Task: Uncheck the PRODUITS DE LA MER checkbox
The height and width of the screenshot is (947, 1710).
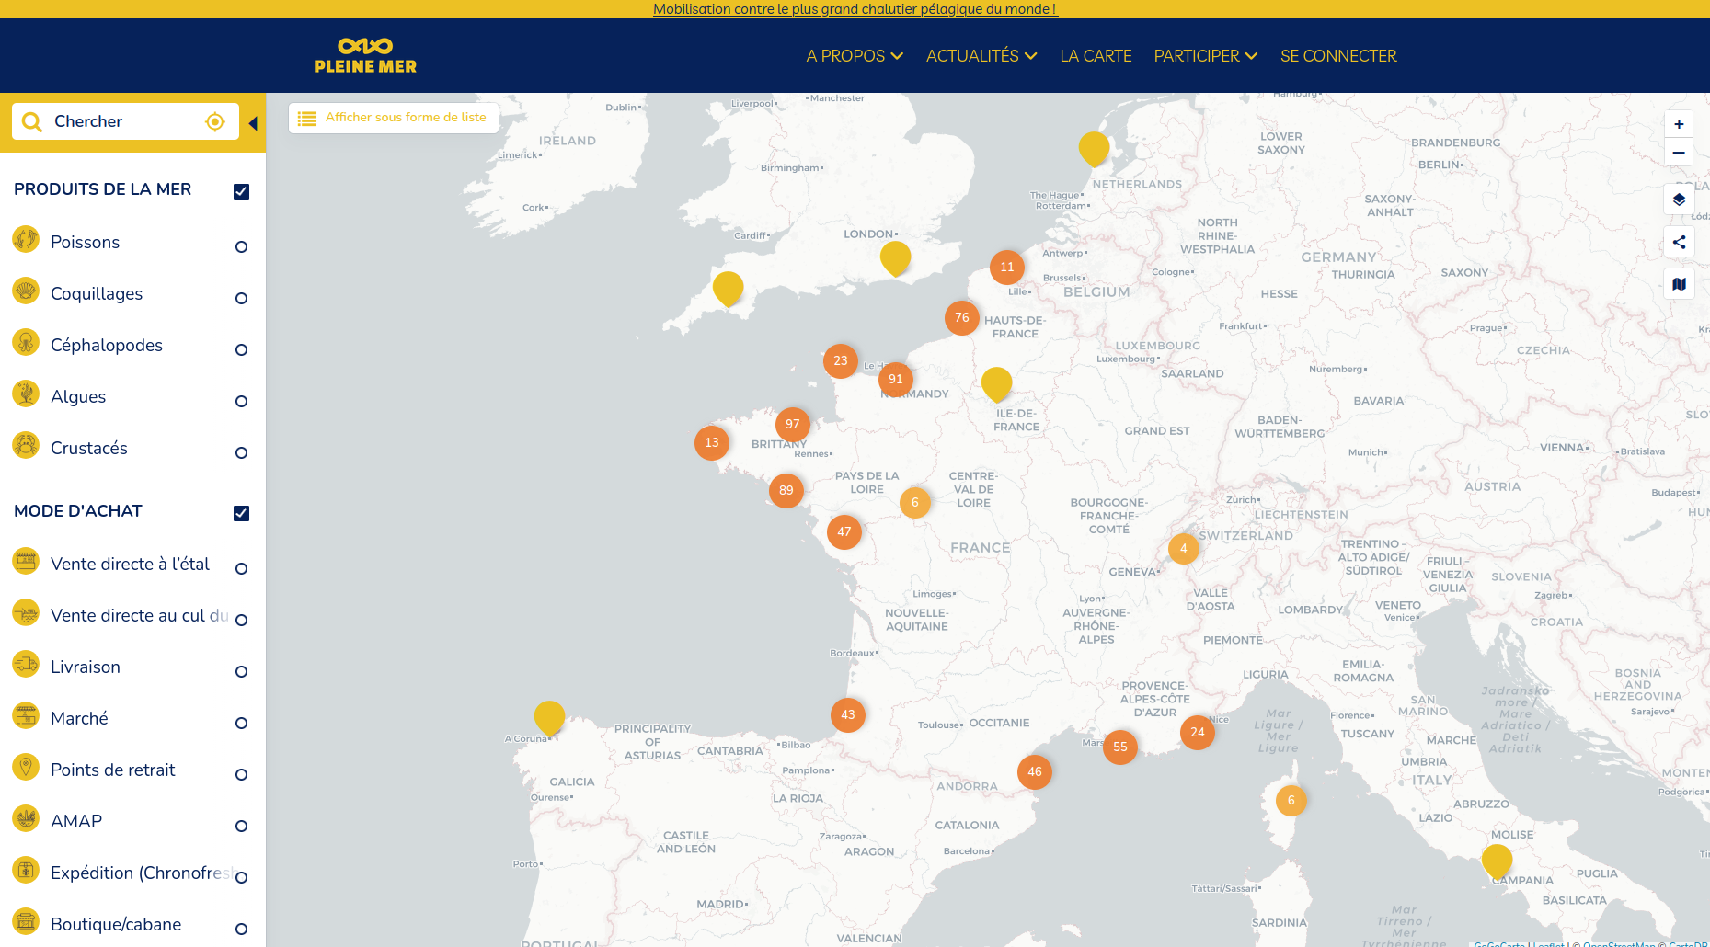Action: tap(241, 191)
